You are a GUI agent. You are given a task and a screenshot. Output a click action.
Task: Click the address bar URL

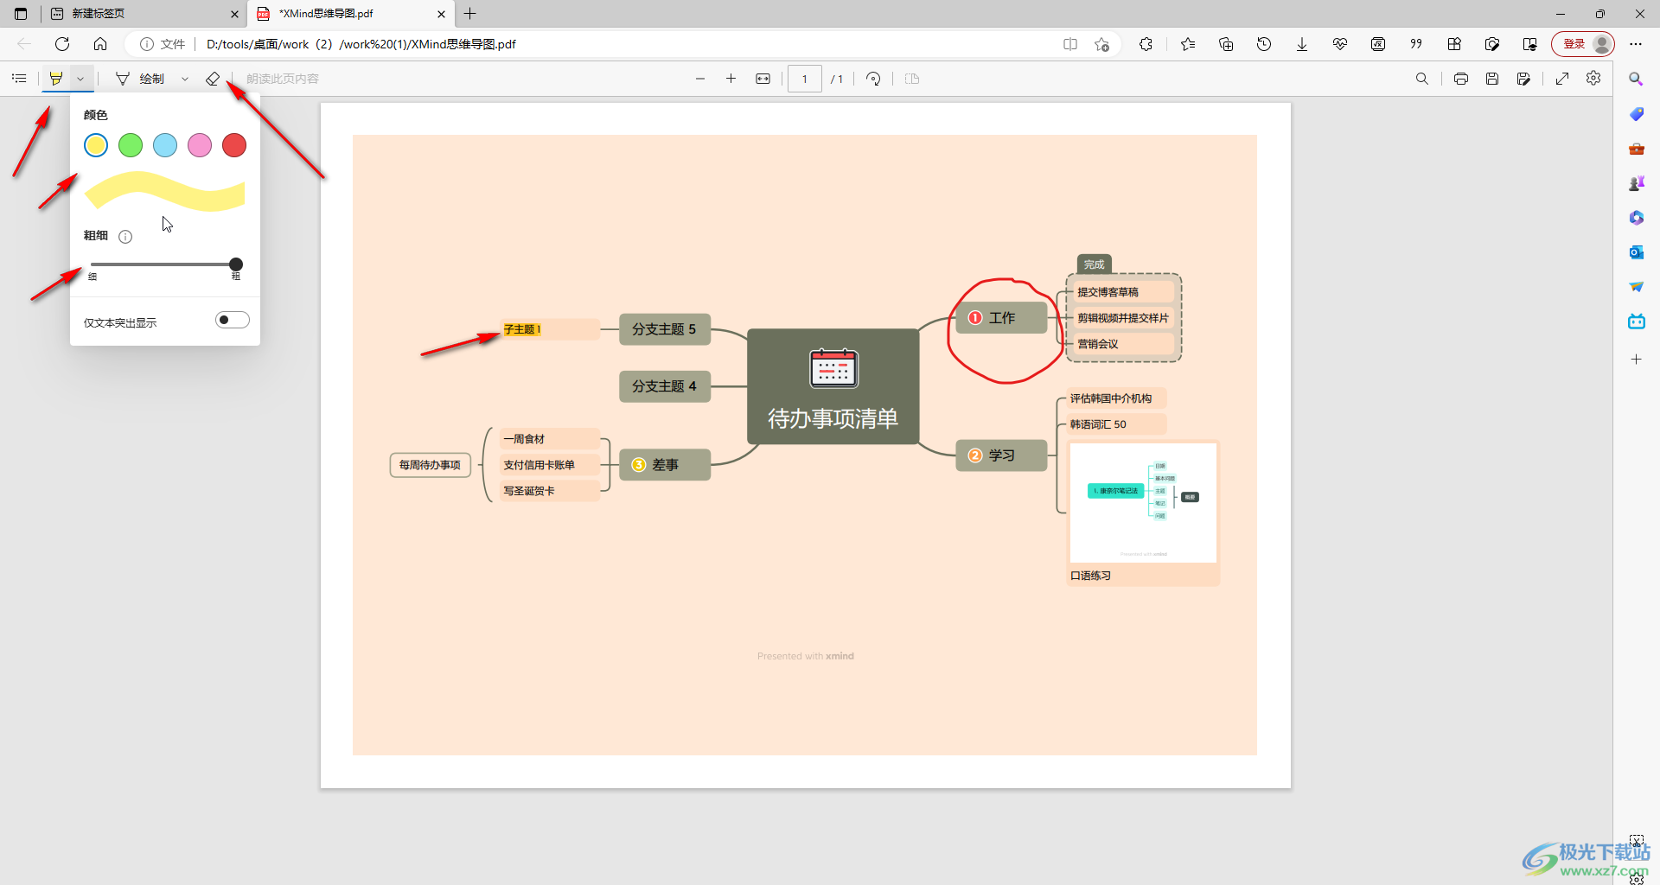(361, 44)
